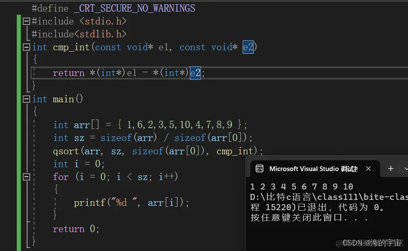408x251 pixels.
Task: Click the 'int i = 0;' declaration line
Action: pos(79,164)
